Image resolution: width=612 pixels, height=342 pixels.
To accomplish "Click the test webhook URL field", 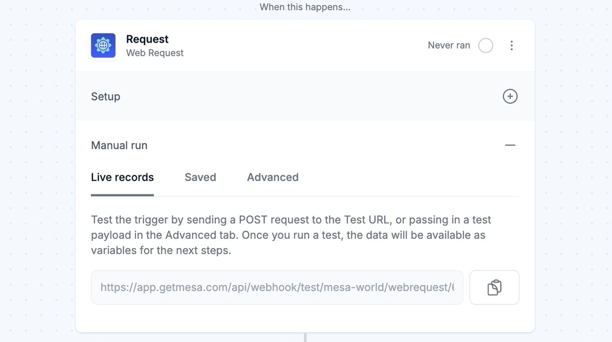I will (276, 287).
